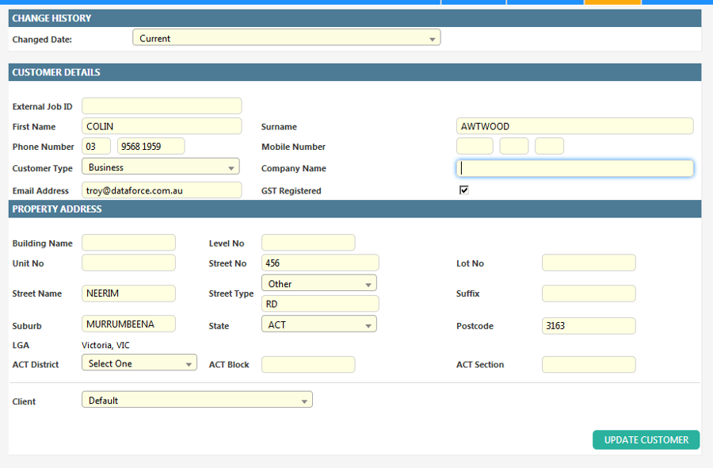Click the Company Name text box
This screenshot has height=468, width=713.
point(574,168)
